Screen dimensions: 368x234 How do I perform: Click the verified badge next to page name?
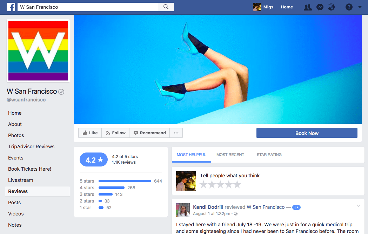[61, 92]
